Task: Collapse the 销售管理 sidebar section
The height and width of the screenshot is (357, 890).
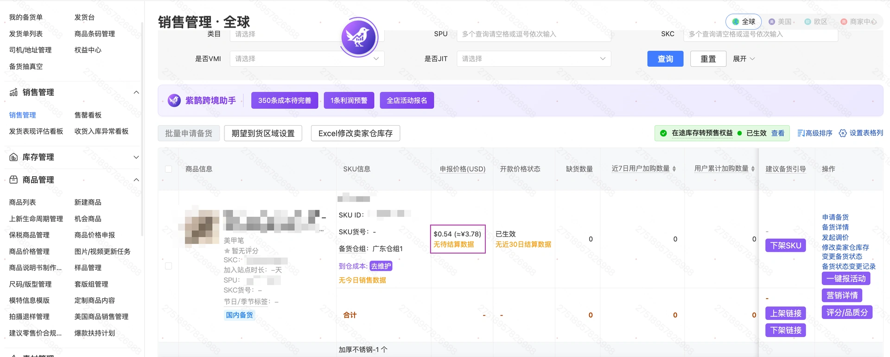Action: (136, 92)
